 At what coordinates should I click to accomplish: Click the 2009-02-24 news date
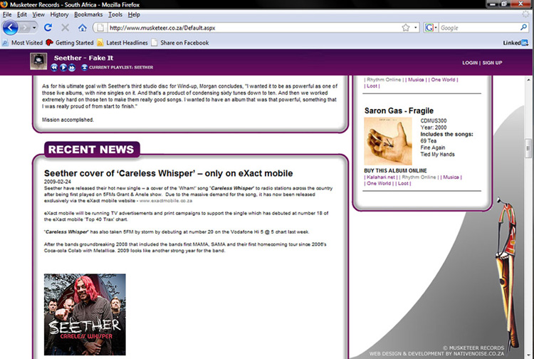58,182
